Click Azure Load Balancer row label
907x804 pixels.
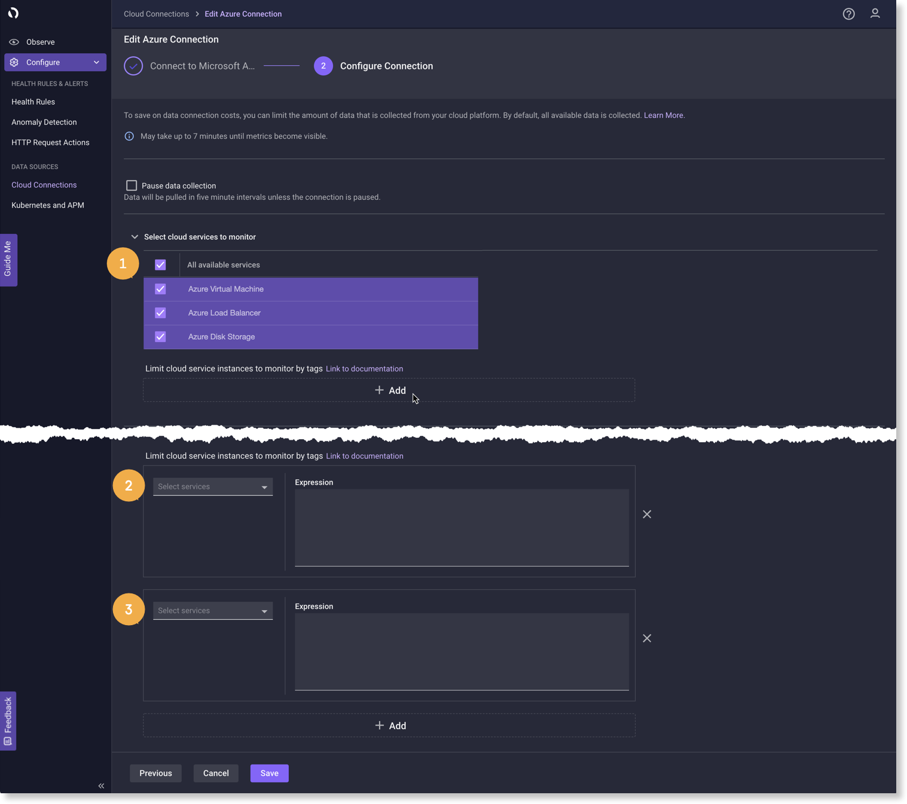[x=224, y=313]
